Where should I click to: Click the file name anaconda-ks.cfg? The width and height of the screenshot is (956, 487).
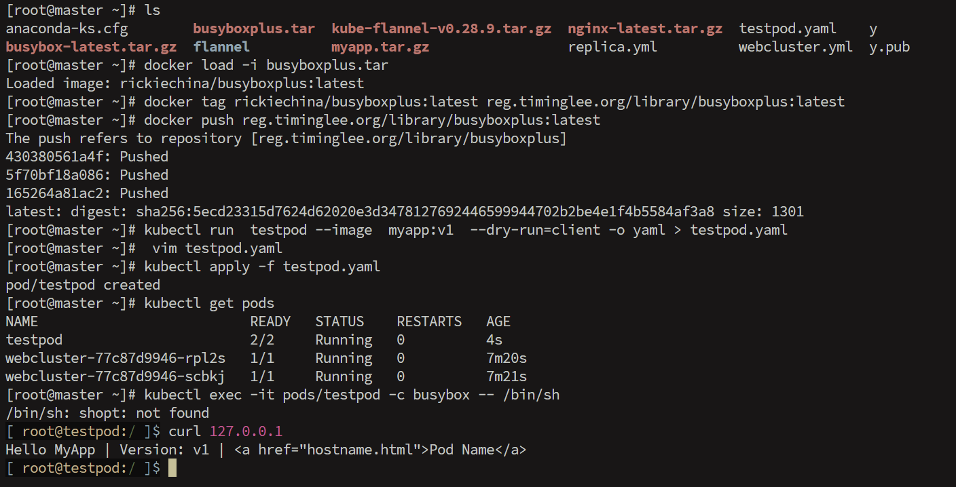point(67,29)
